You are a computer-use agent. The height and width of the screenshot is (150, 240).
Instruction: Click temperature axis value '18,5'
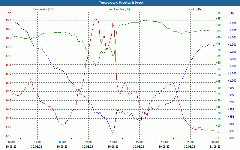(9, 29)
